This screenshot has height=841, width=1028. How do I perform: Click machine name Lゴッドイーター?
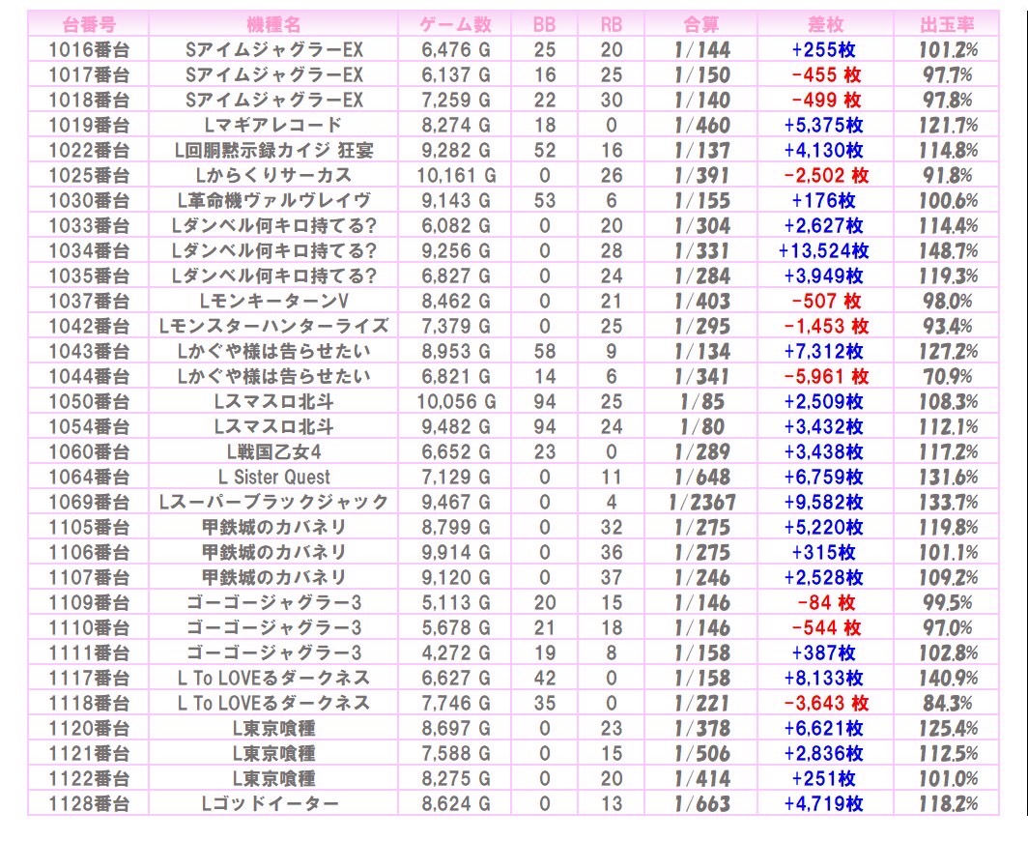click(x=270, y=804)
